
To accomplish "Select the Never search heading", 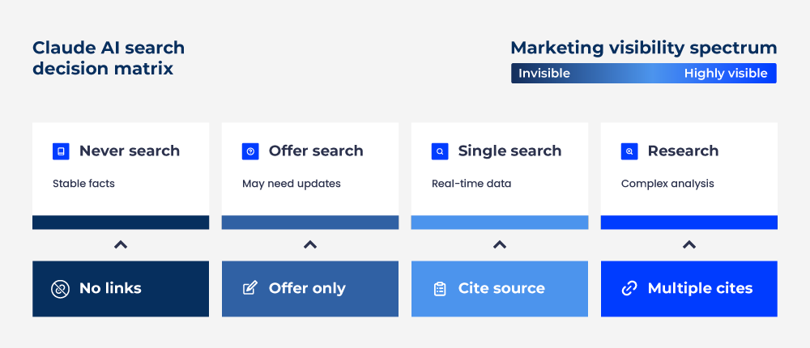I will (x=130, y=151).
